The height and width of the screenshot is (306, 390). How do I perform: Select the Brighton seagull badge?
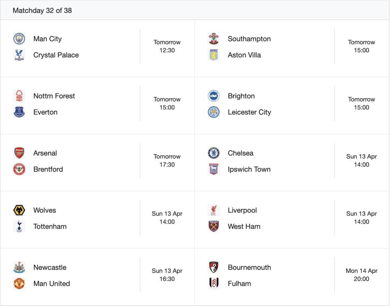tap(214, 96)
